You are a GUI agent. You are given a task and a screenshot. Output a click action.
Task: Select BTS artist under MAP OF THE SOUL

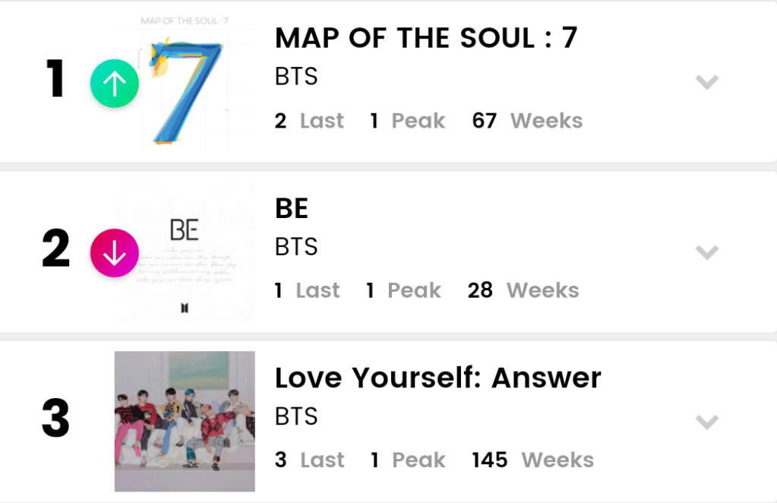click(x=296, y=78)
